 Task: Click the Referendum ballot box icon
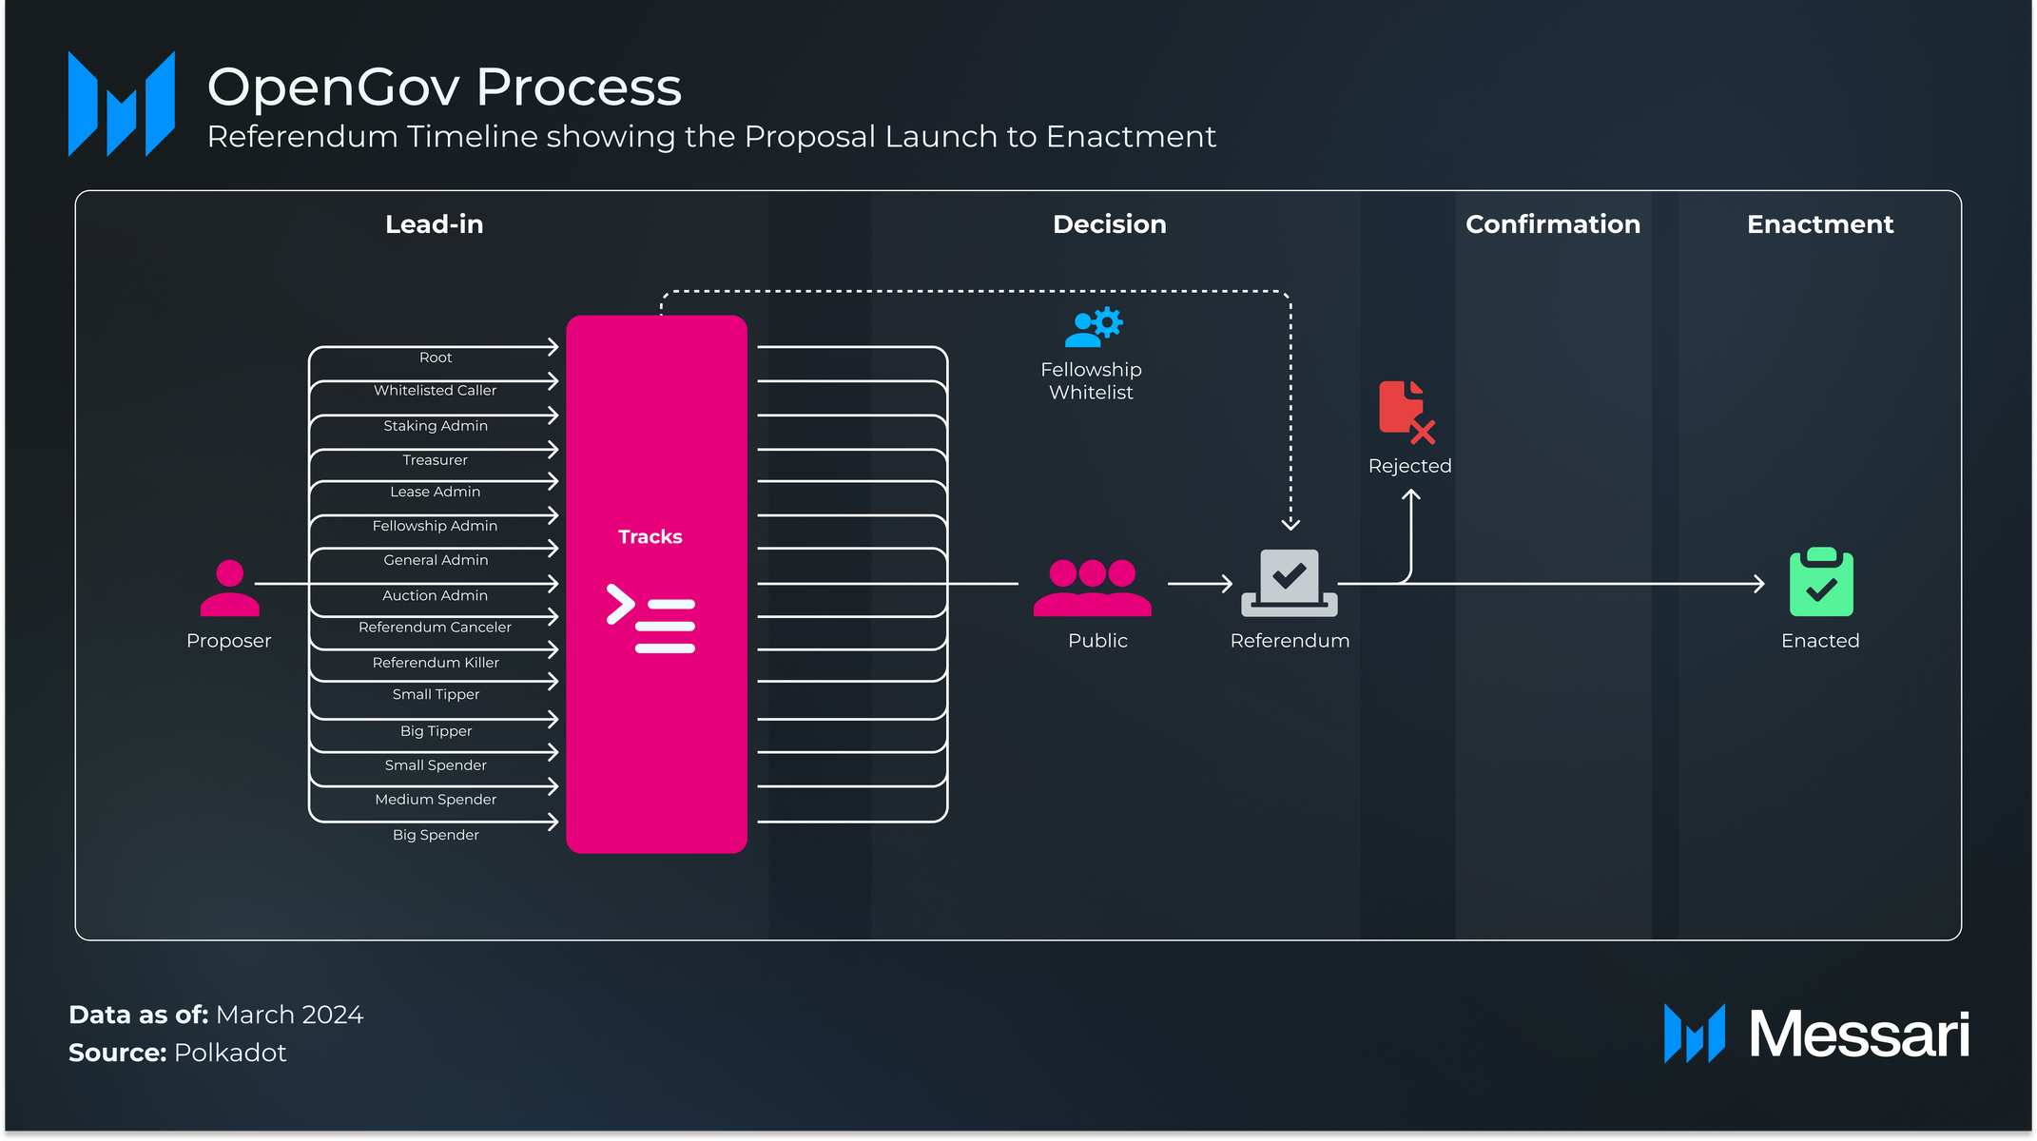click(1290, 583)
